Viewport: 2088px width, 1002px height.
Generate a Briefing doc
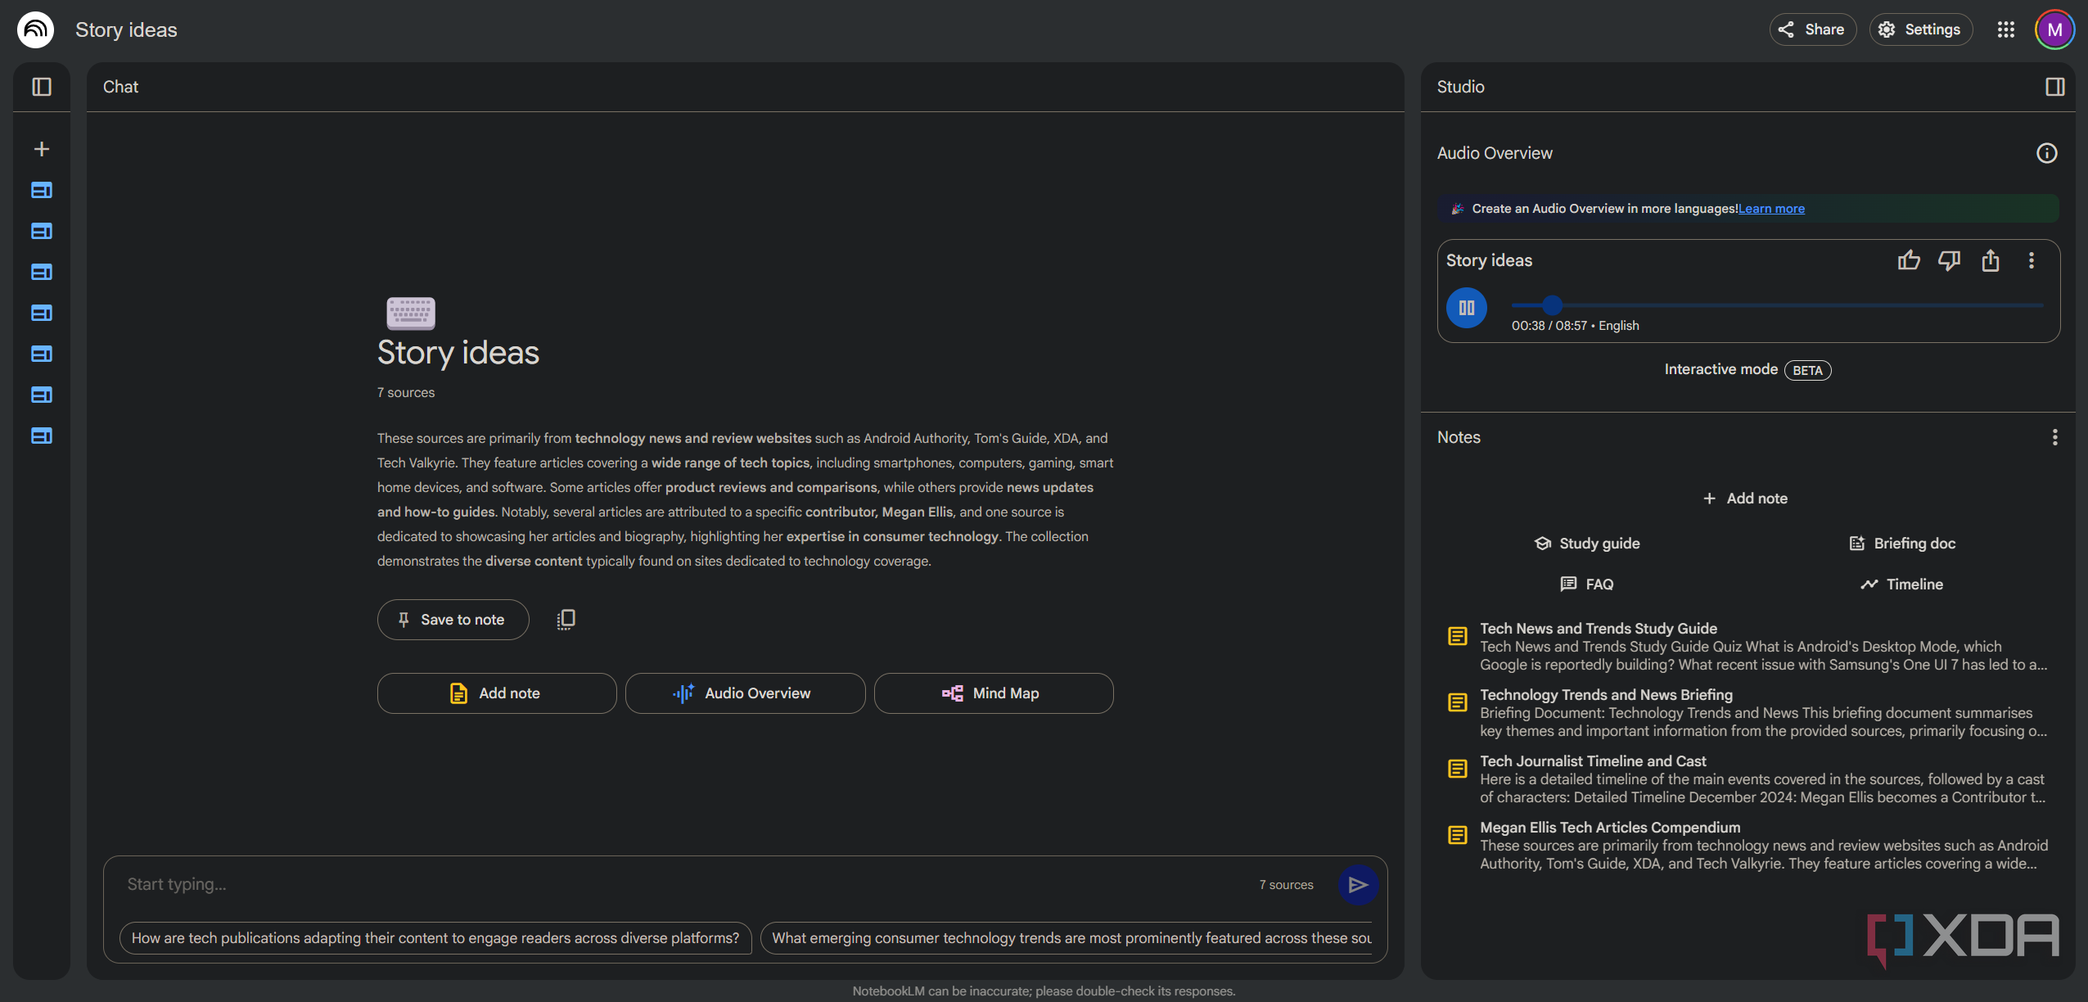1902,544
